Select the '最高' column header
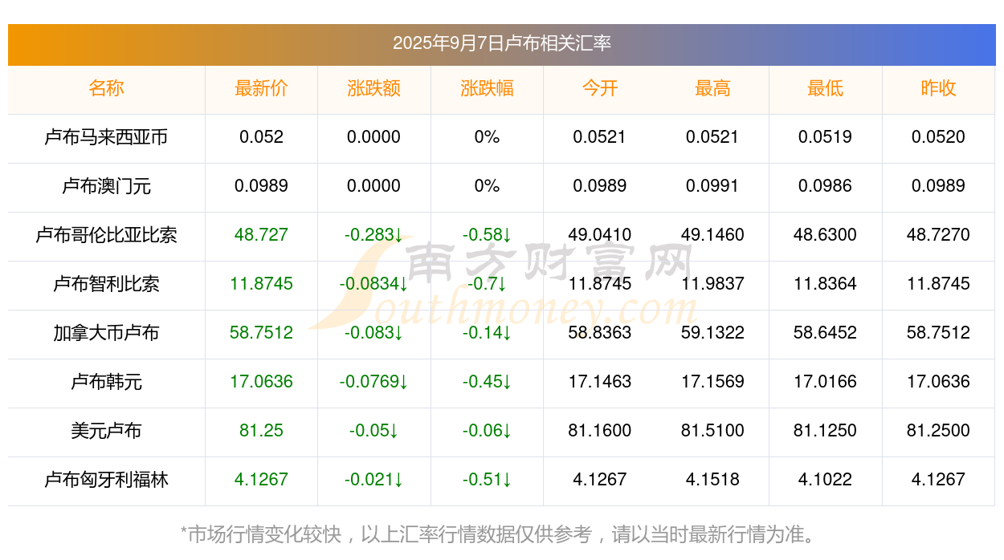The image size is (1004, 560). [x=712, y=88]
